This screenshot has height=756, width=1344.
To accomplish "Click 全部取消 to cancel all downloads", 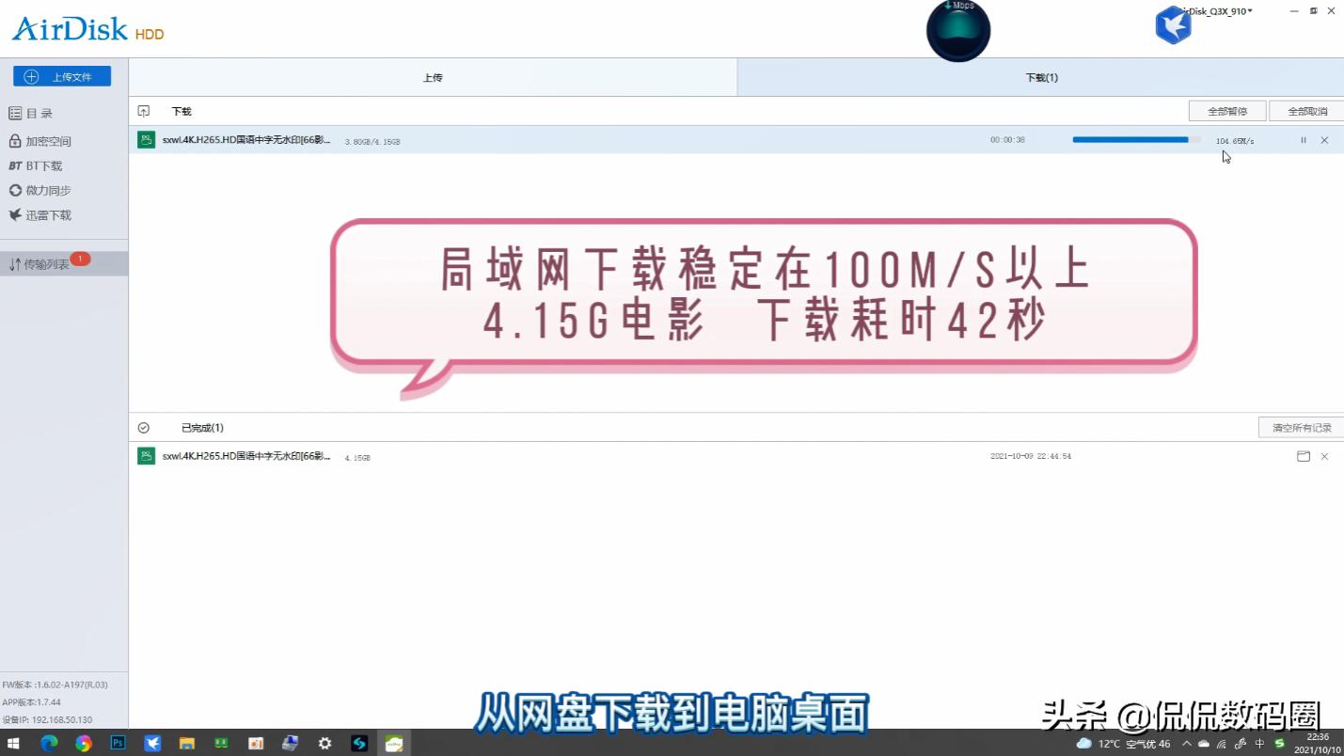I will pos(1306,110).
